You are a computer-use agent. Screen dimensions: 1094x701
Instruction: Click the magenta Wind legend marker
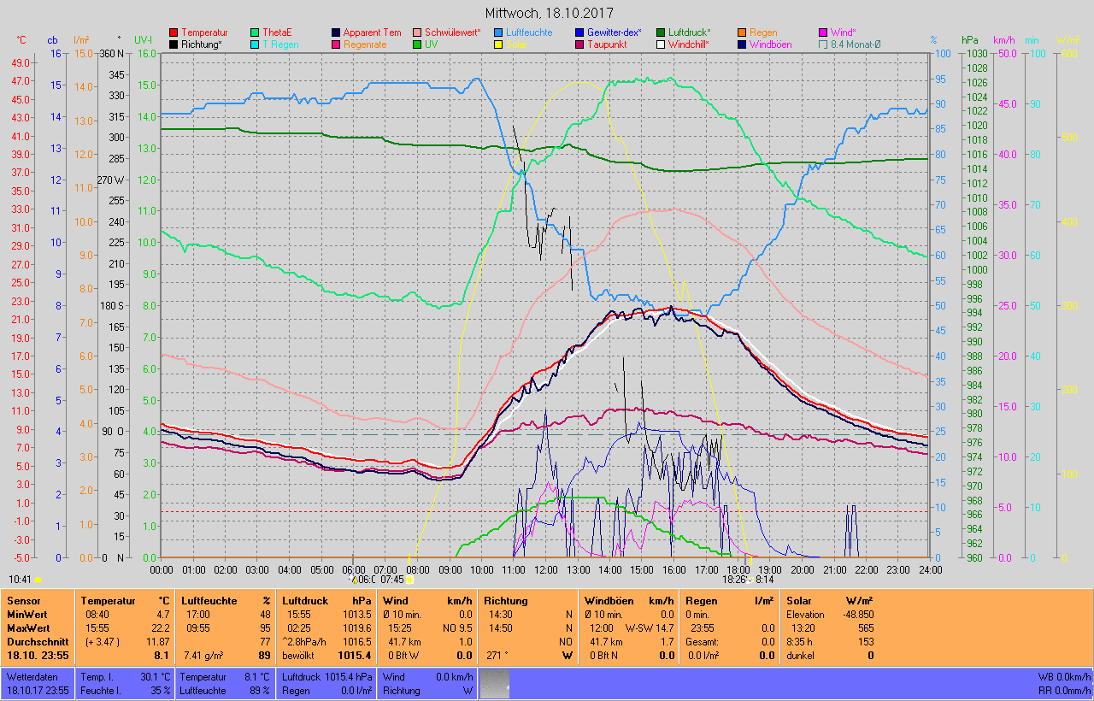(x=823, y=32)
